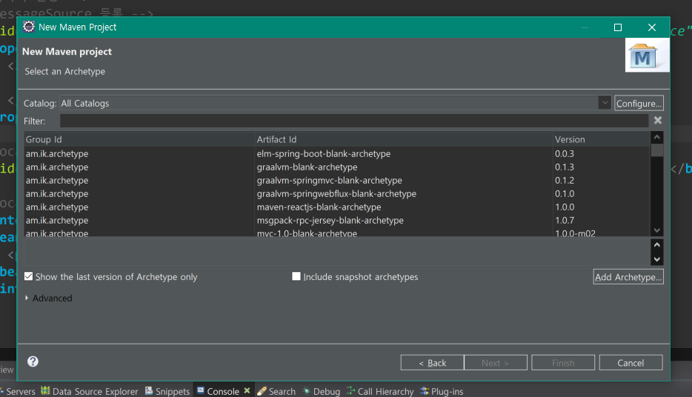Cancel the New Maven Project dialog
This screenshot has width=692, height=397.
[631, 363]
